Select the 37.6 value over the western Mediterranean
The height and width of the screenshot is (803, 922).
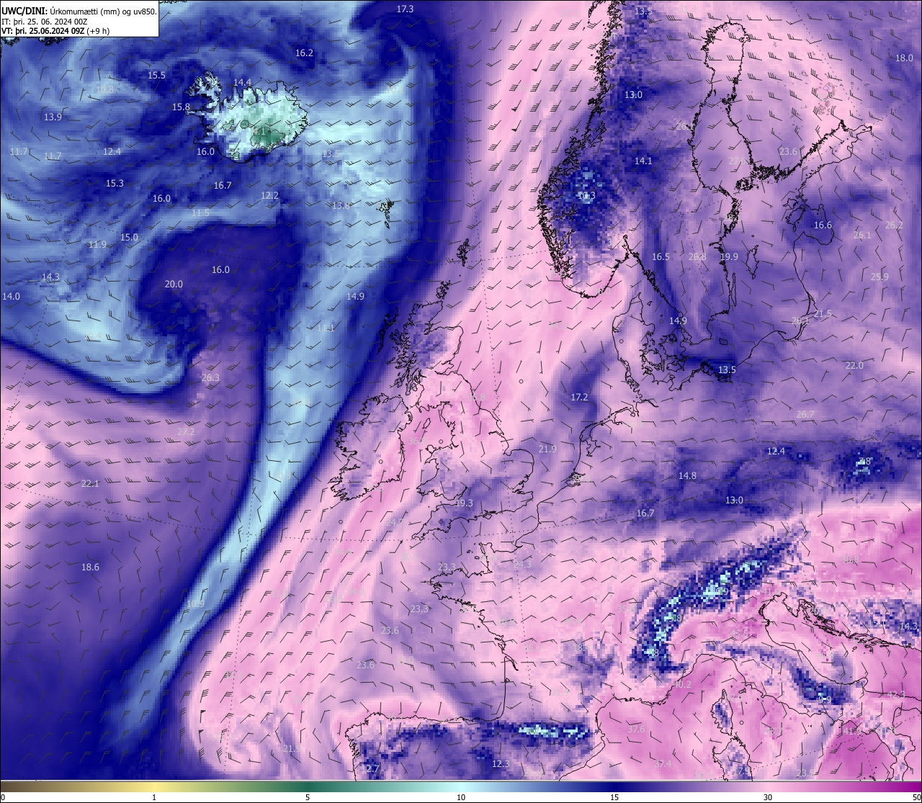[636, 729]
